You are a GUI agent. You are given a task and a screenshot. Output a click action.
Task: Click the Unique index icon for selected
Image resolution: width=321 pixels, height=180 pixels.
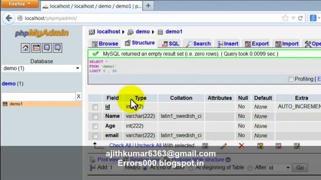pos(278,145)
